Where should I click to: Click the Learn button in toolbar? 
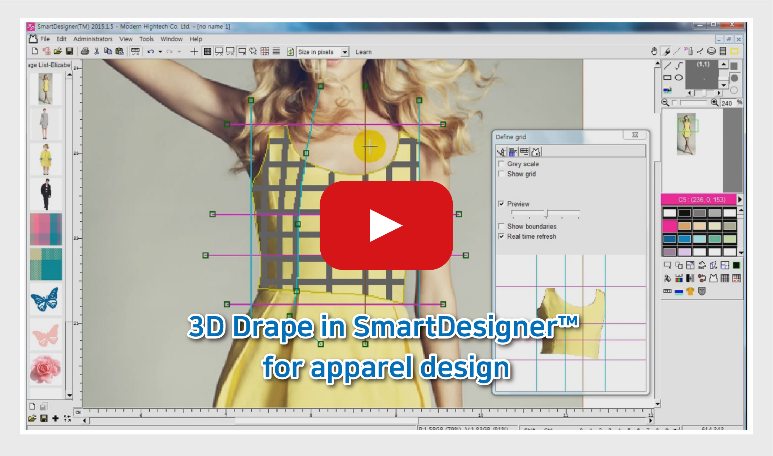pos(364,52)
